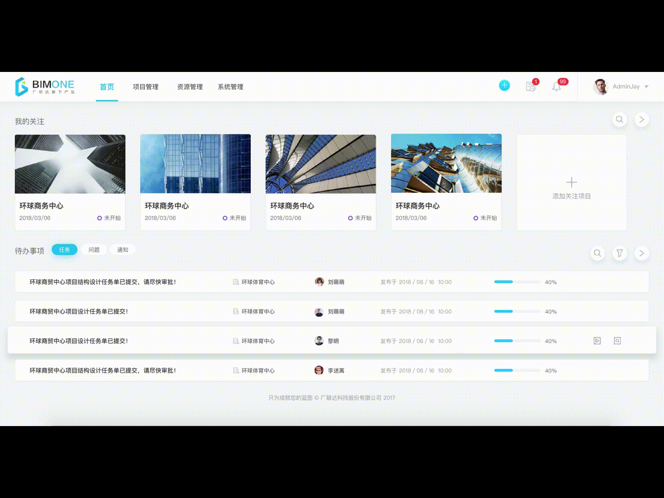Open the first 环球商务中心 project thumbnail
Image resolution: width=664 pixels, height=498 pixels.
coord(70,164)
